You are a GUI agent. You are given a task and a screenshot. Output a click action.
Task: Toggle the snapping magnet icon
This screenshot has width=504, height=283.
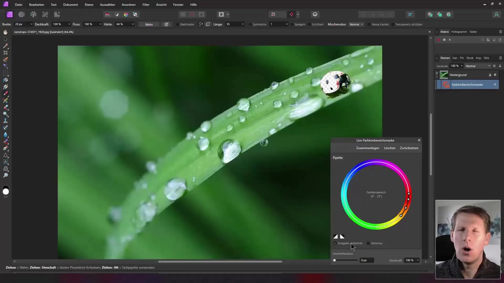(291, 14)
